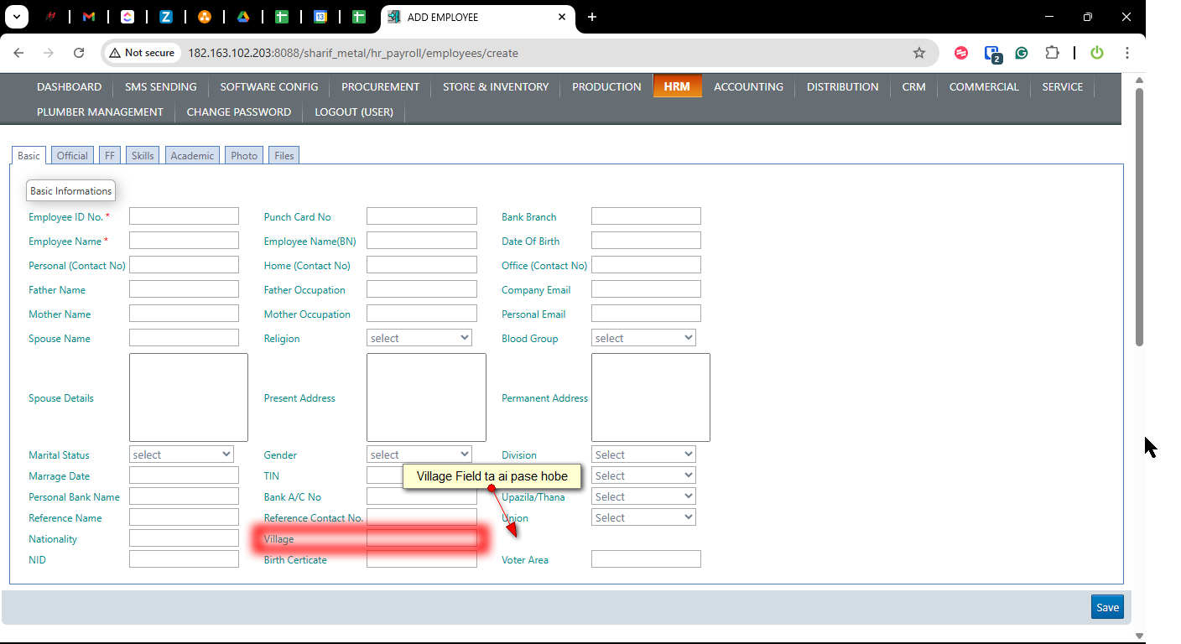Open the ACCOUNTING menu

point(748,86)
